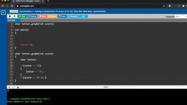
Task: Click the Stop button
Action: pos(42,16)
